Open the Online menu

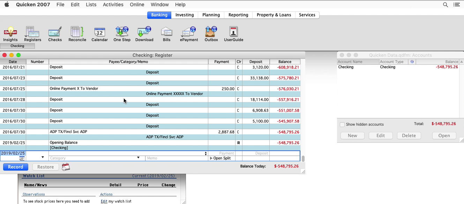(137, 5)
